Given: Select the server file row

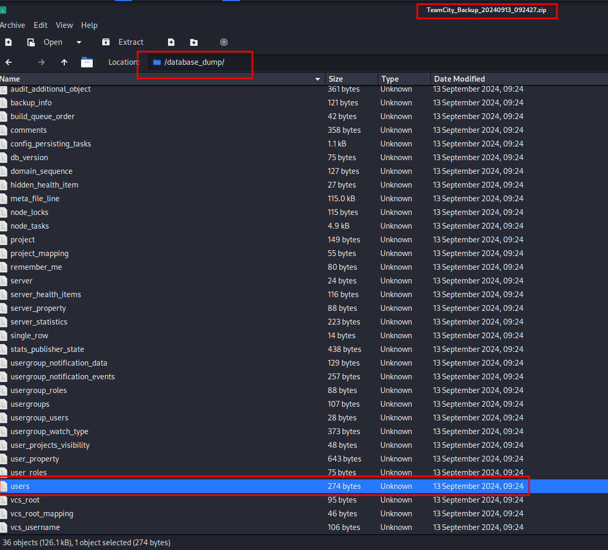Looking at the screenshot, I should [304, 281].
